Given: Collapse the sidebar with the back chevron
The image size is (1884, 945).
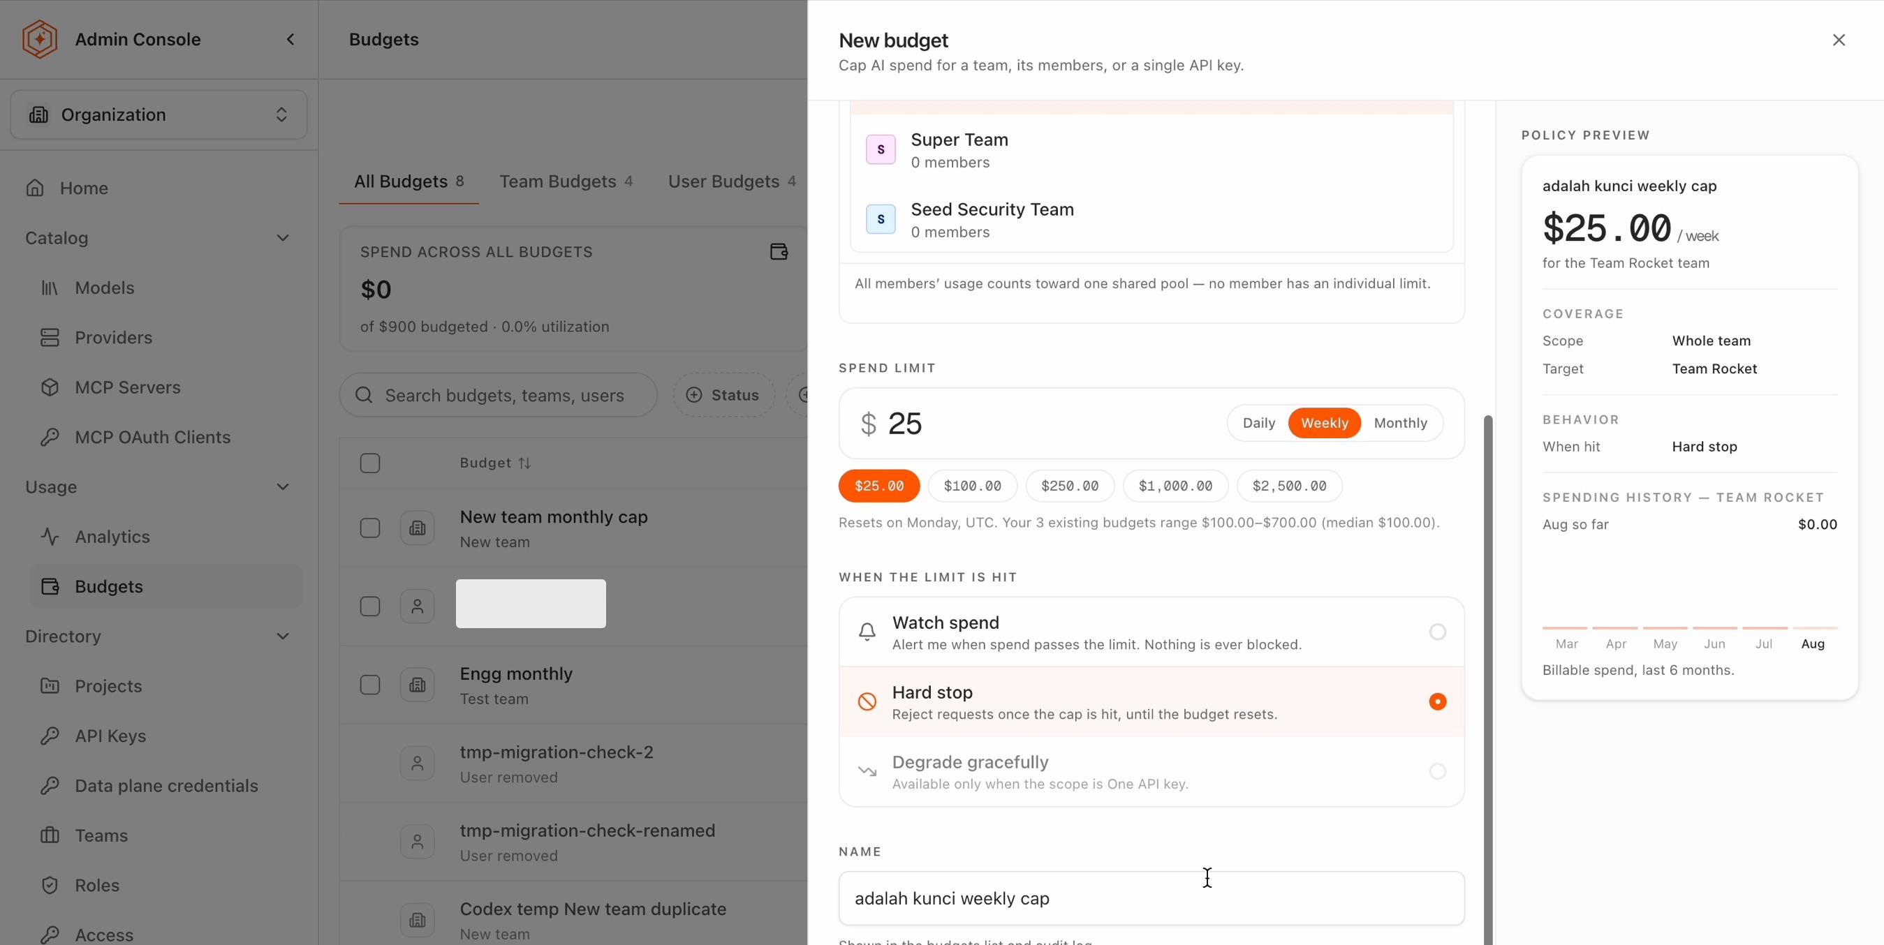Looking at the screenshot, I should pyautogui.click(x=290, y=40).
